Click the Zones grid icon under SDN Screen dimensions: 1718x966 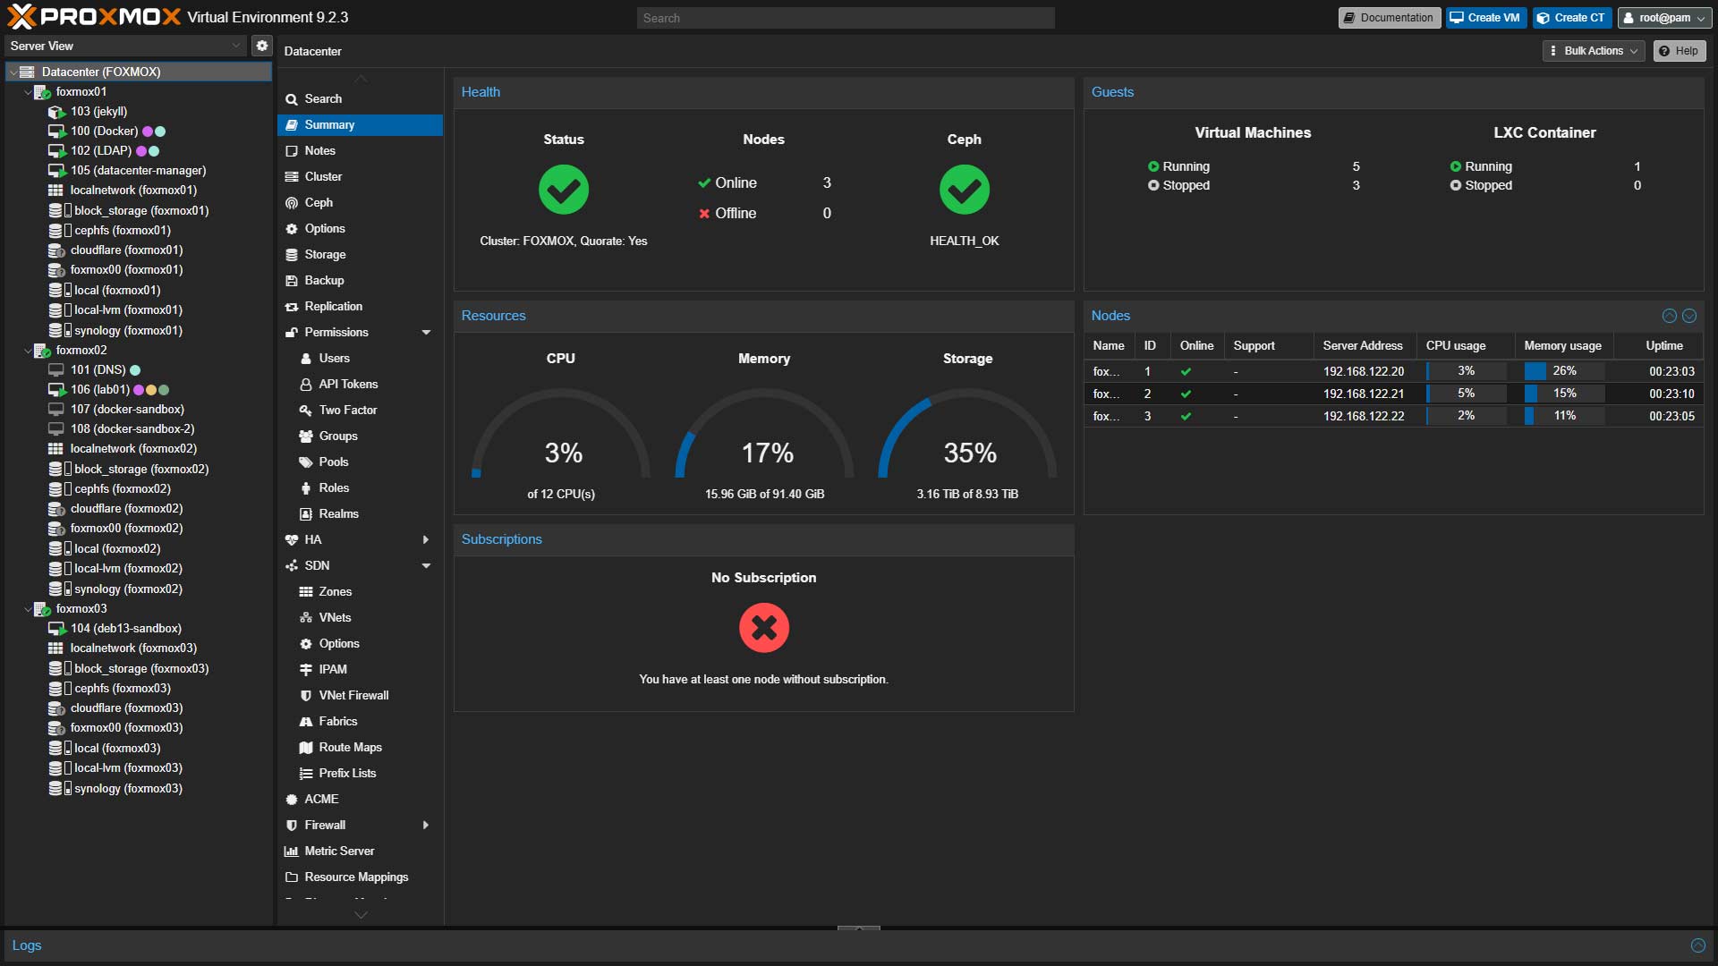tap(306, 592)
